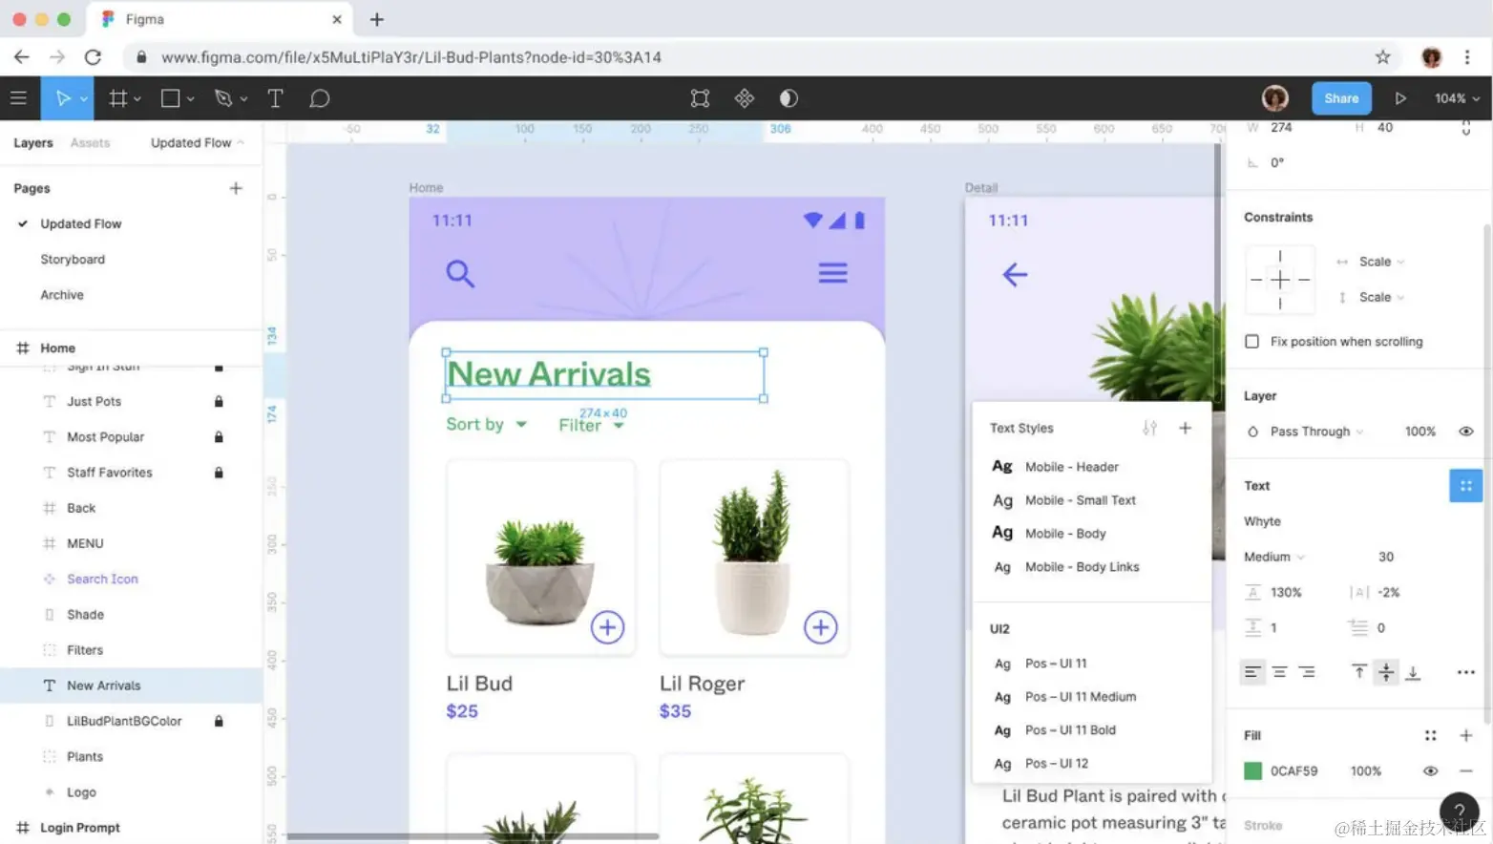Open Updated Flow page dropdown
The width and height of the screenshot is (1493, 844).
pyautogui.click(x=198, y=142)
